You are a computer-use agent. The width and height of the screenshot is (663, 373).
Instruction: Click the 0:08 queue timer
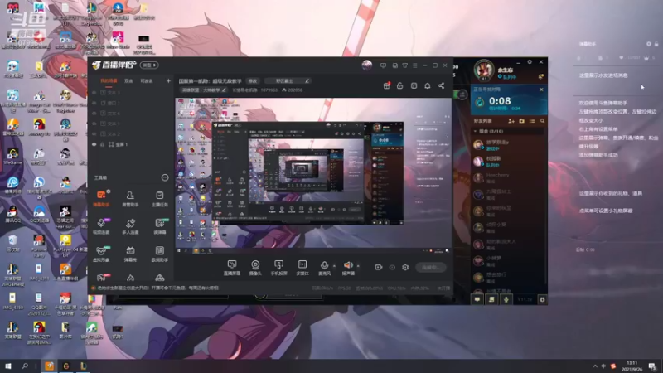[x=500, y=101]
